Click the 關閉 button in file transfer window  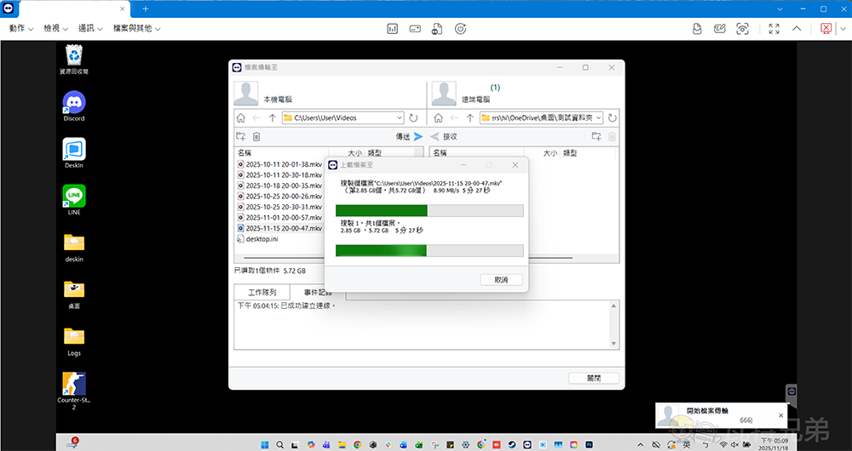coord(594,378)
